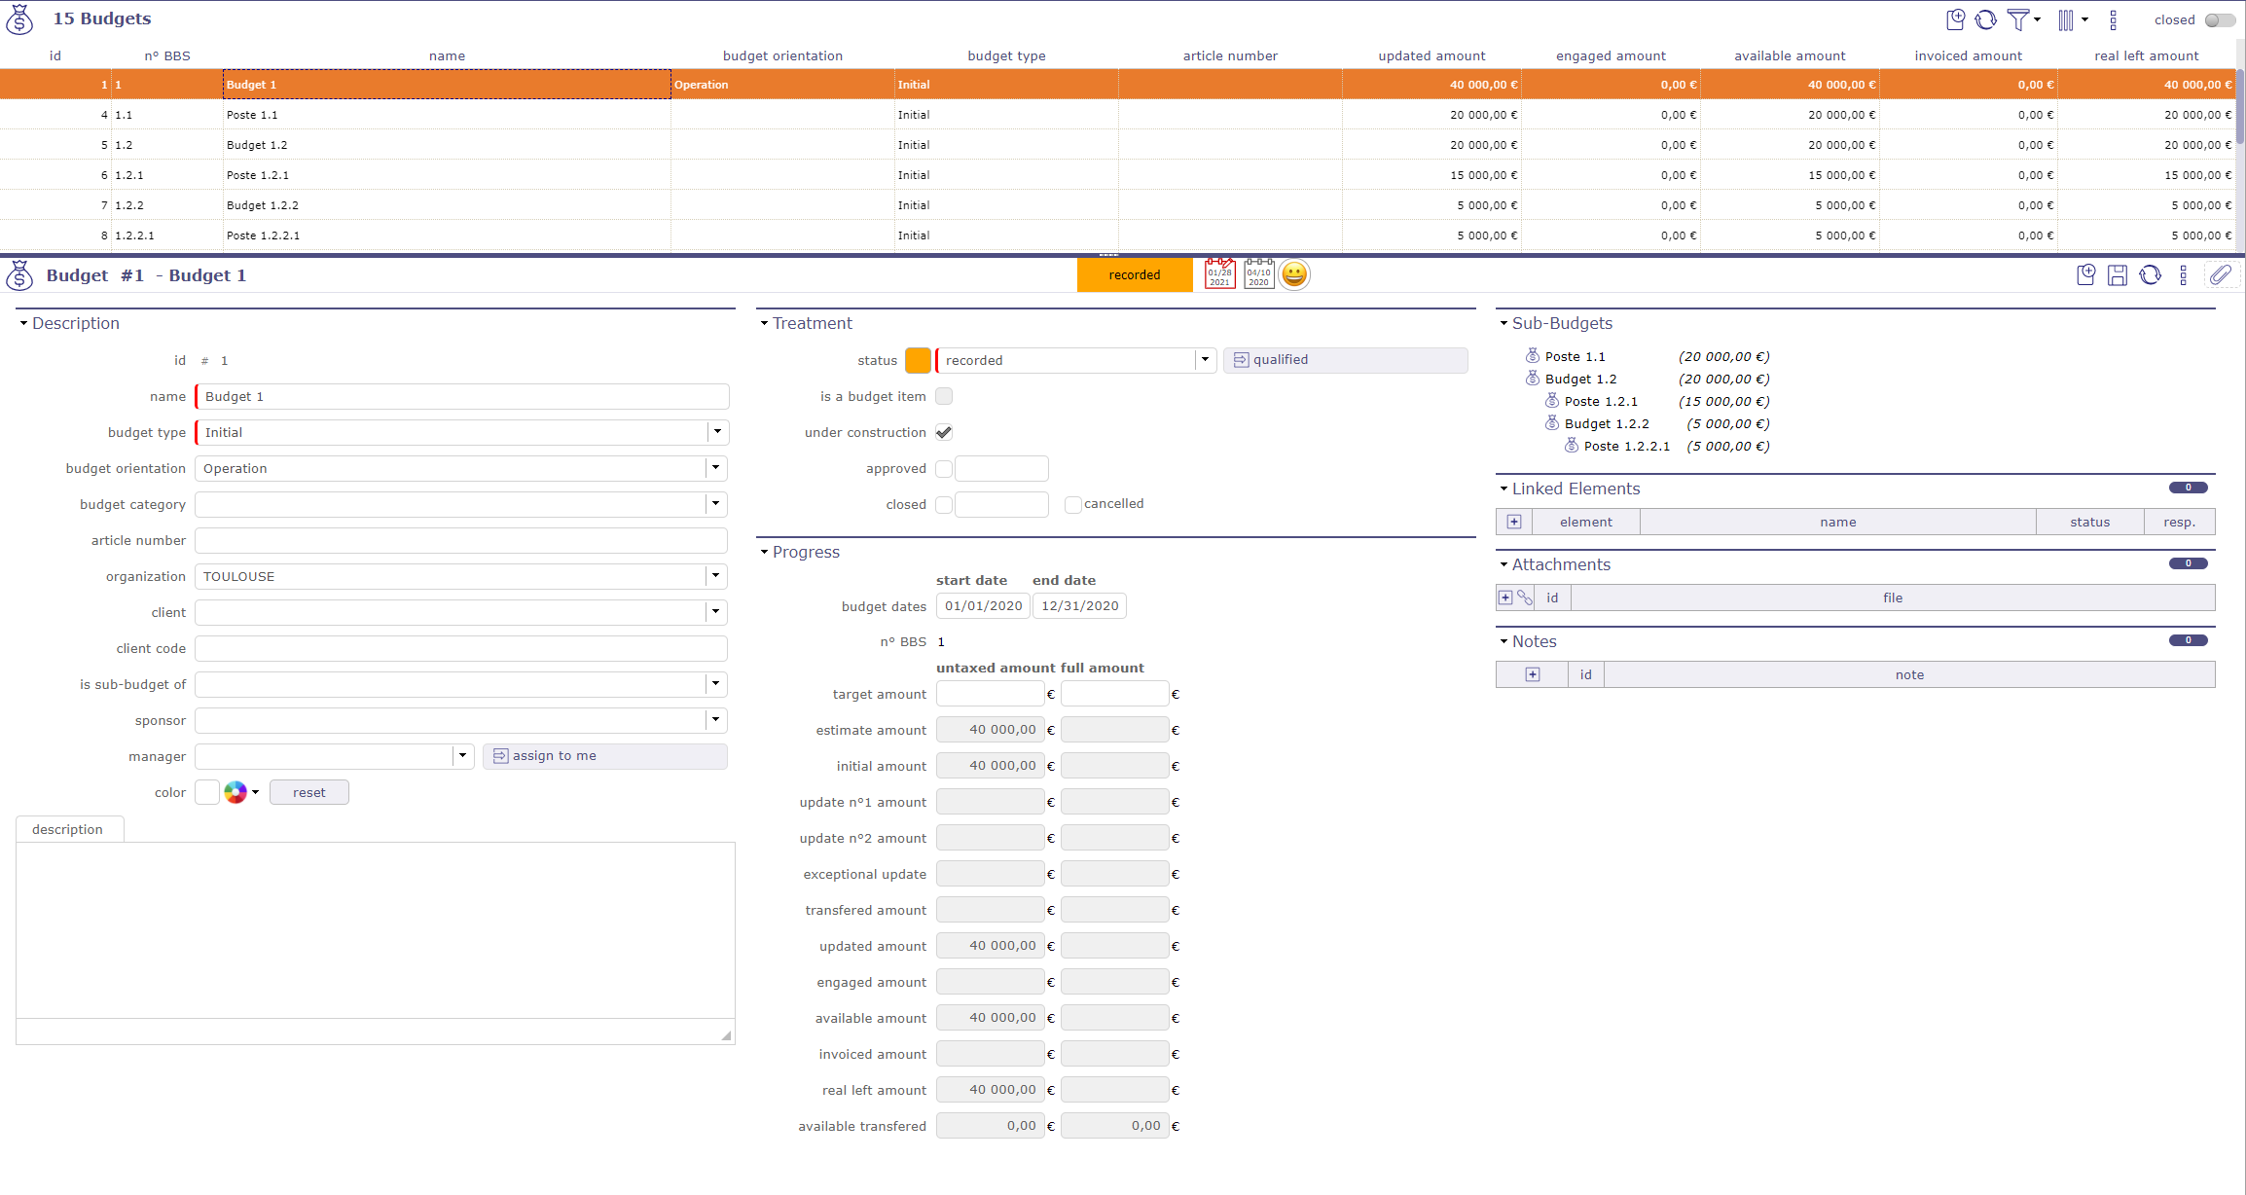
Task: Open the budget orientation dropdown
Action: (x=715, y=468)
